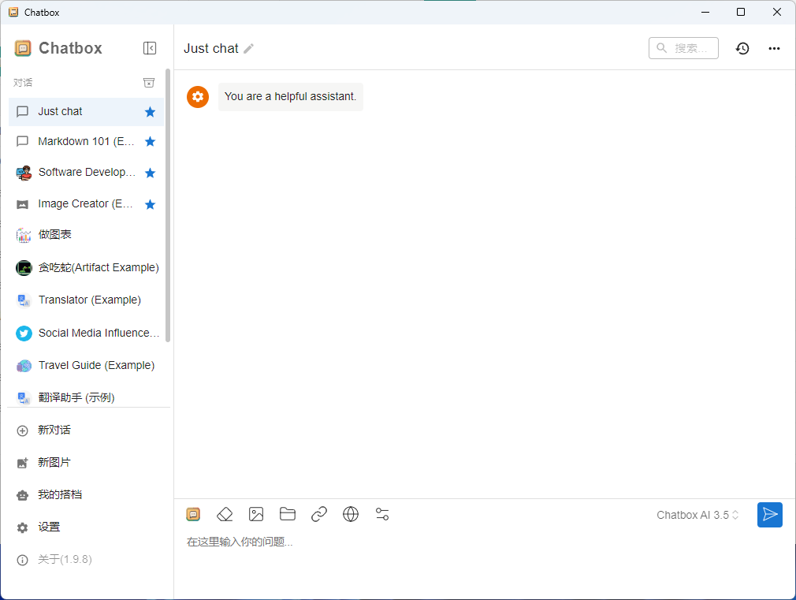Start a new chat with 新对话
Viewport: 796px width, 600px height.
tap(87, 430)
